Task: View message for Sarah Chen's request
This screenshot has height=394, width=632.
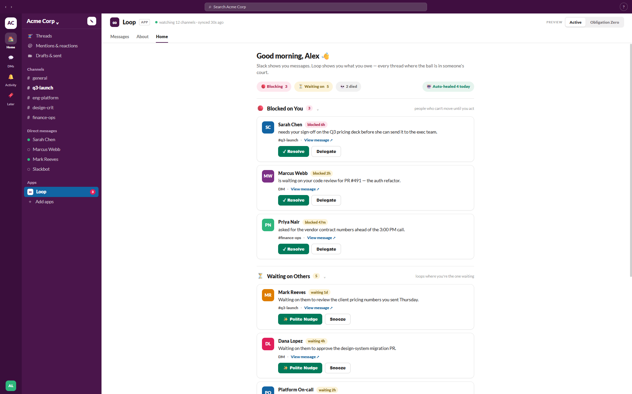Action: (x=318, y=140)
